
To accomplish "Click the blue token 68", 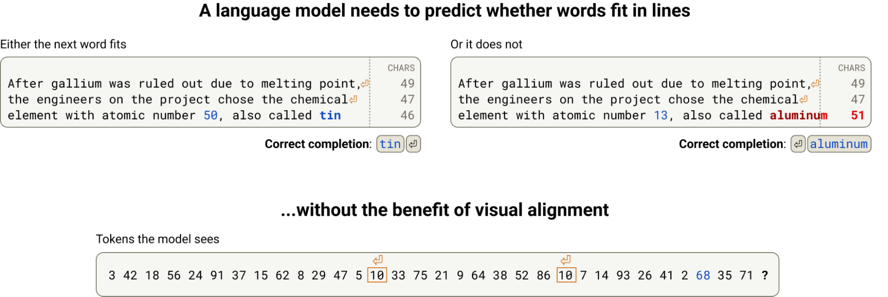I will click(x=703, y=275).
